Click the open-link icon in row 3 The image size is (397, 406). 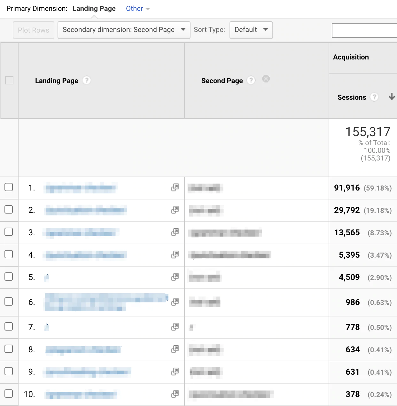[x=175, y=232]
